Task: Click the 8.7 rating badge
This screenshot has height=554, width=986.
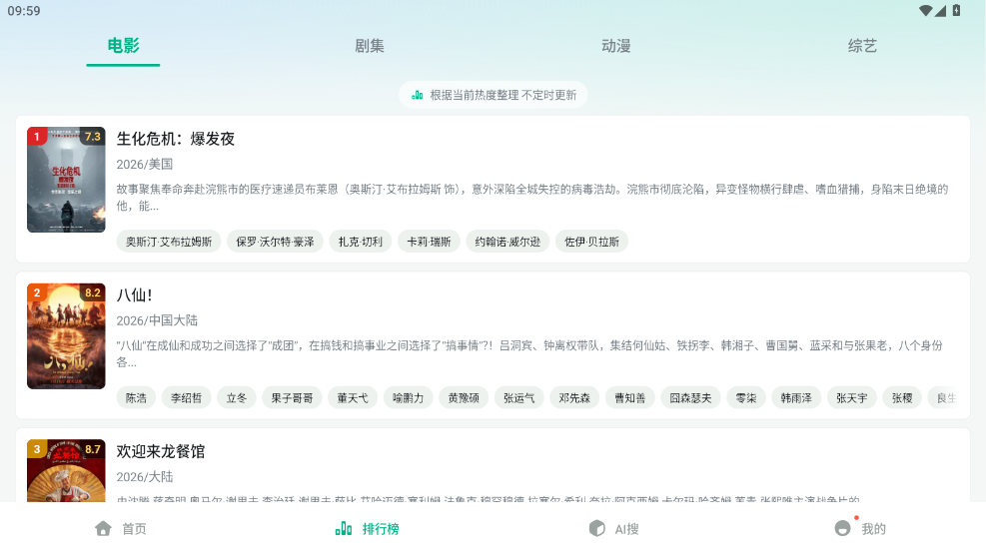Action: 93,449
